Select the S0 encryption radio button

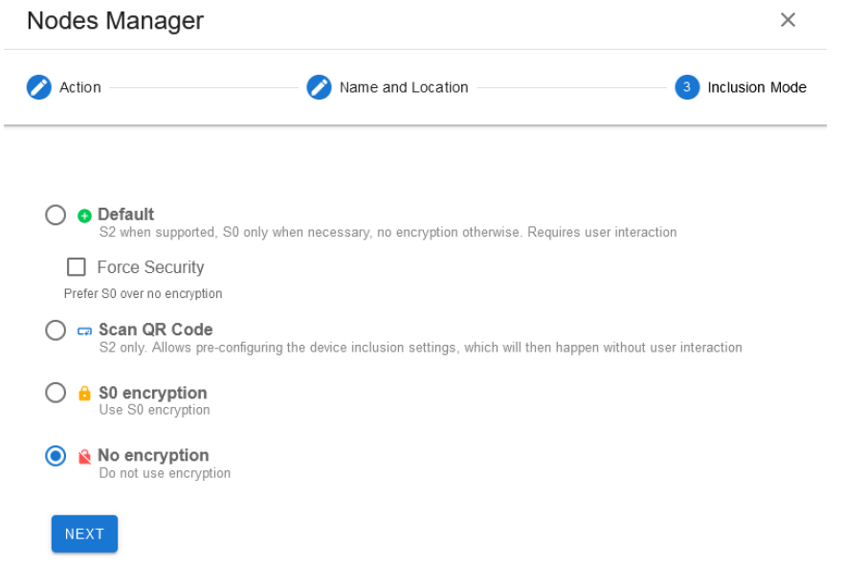click(x=56, y=393)
